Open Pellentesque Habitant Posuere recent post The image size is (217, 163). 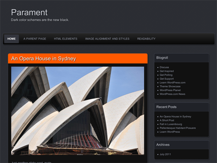click(x=177, y=128)
